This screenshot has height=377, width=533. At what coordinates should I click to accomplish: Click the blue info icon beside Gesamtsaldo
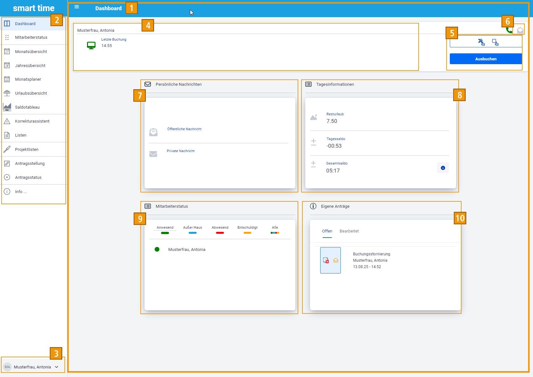click(443, 168)
